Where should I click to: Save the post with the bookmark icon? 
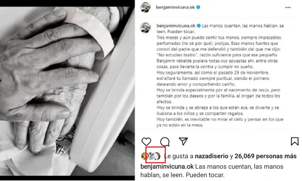tap(294, 141)
